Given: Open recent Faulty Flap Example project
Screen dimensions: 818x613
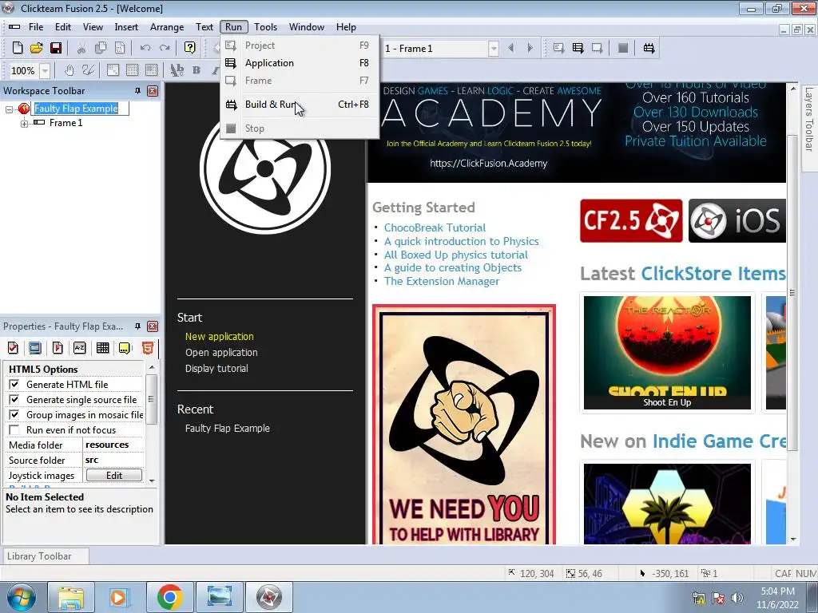Looking at the screenshot, I should point(228,429).
